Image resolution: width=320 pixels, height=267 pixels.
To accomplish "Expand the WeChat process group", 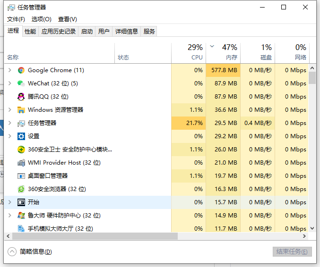I will 10,83.
